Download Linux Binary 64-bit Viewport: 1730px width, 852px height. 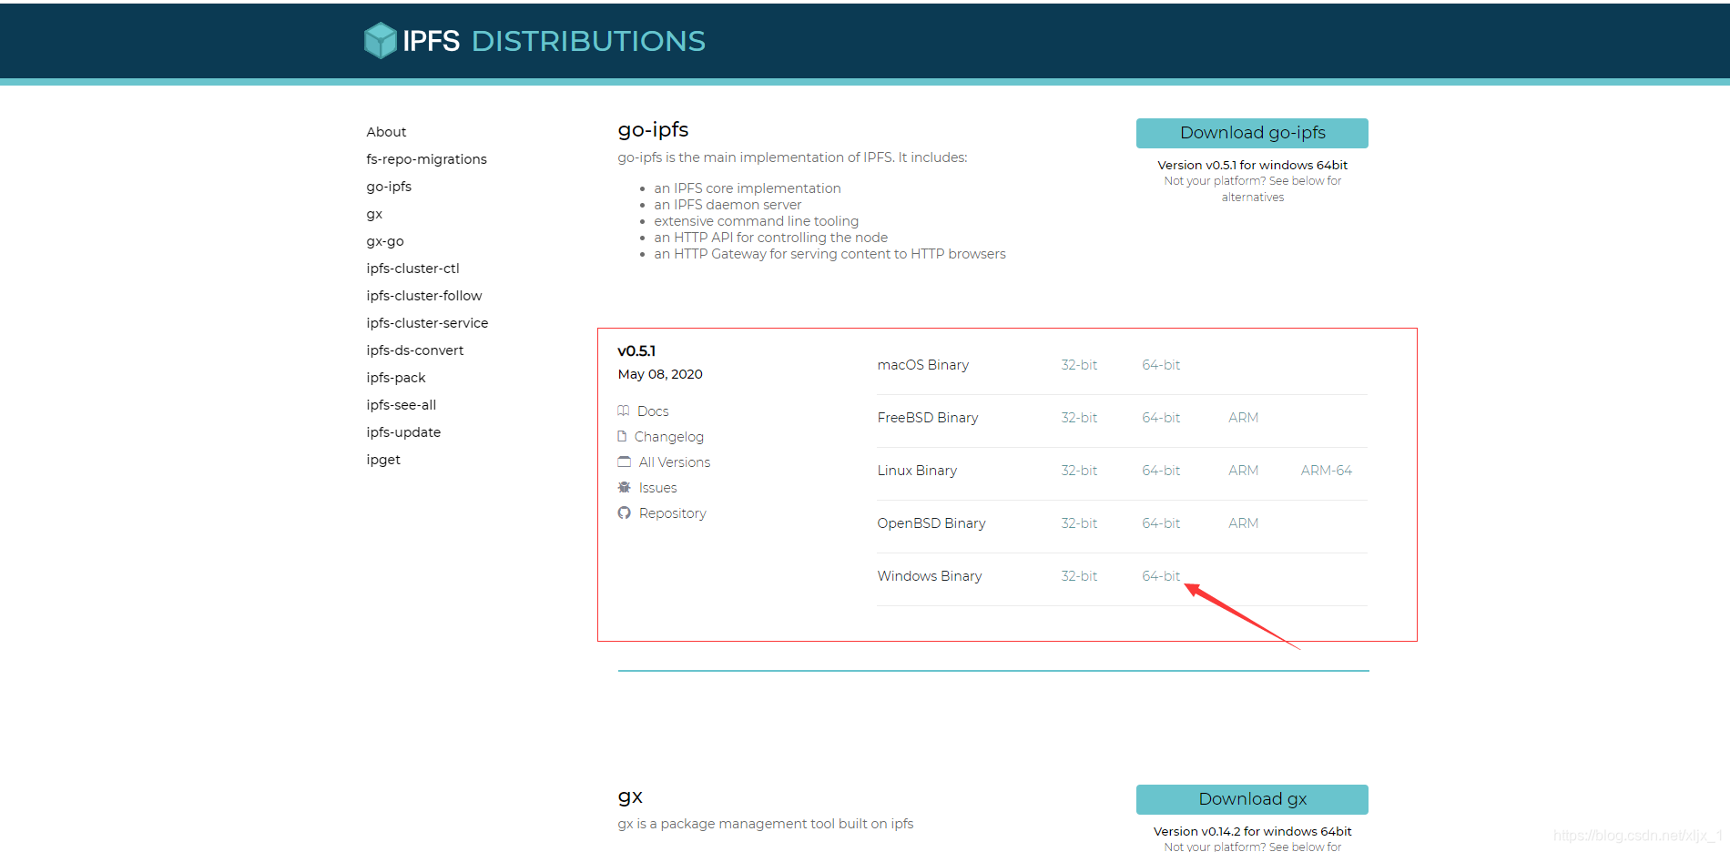[1161, 471]
